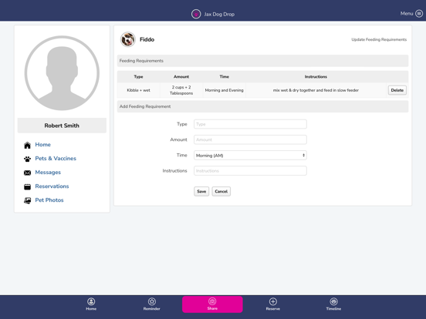Click the Amount column header in table
This screenshot has width=426, height=319.
(x=181, y=77)
